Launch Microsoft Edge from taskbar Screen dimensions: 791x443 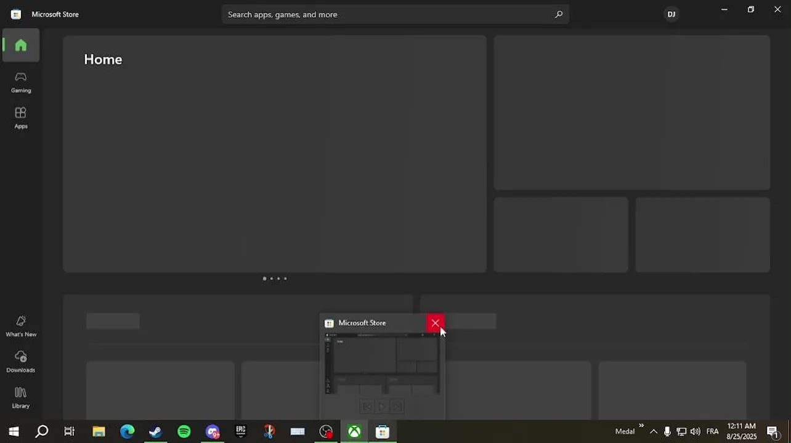click(127, 432)
